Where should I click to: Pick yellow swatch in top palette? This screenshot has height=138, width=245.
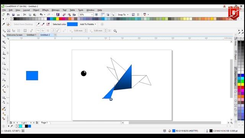pos(57,19)
